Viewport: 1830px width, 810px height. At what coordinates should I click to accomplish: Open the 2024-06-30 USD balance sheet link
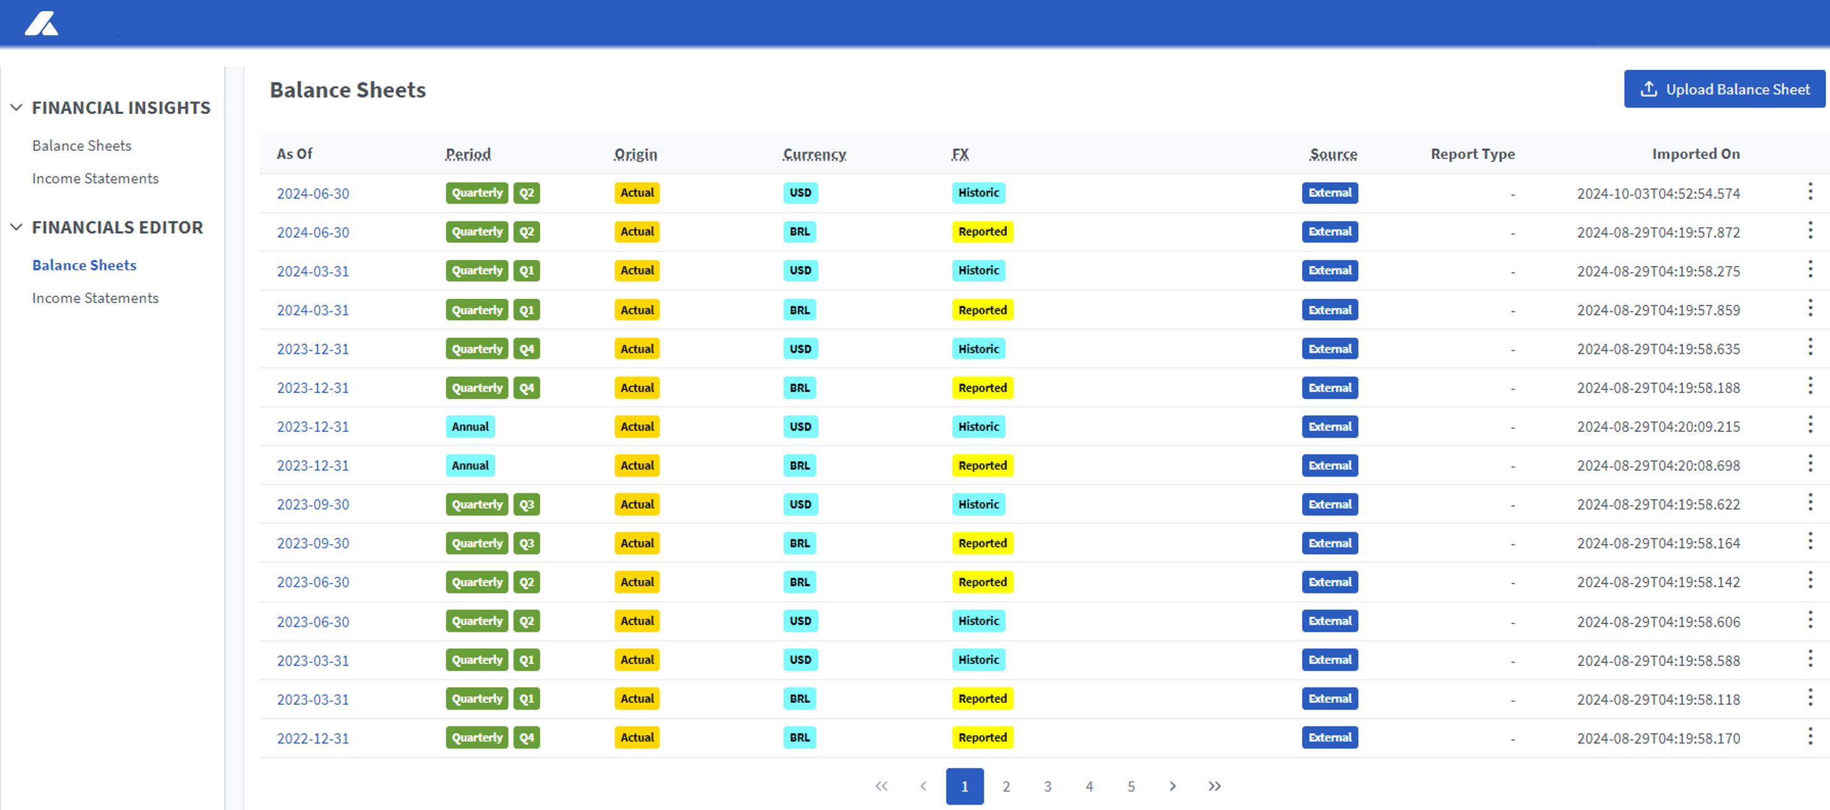(313, 193)
